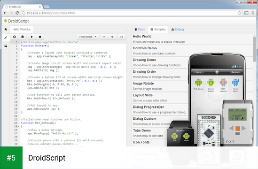Open the home sidebar icon

coord(6,29)
